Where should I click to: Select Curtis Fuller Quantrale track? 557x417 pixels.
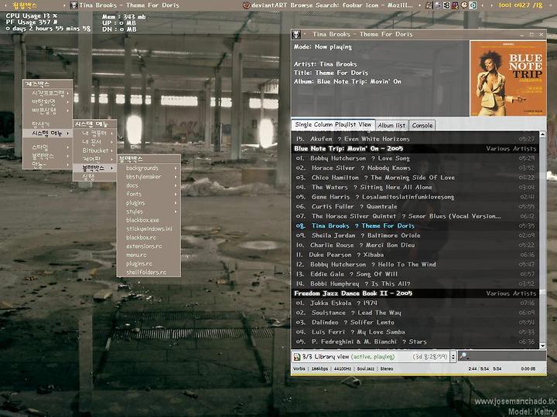[415, 206]
